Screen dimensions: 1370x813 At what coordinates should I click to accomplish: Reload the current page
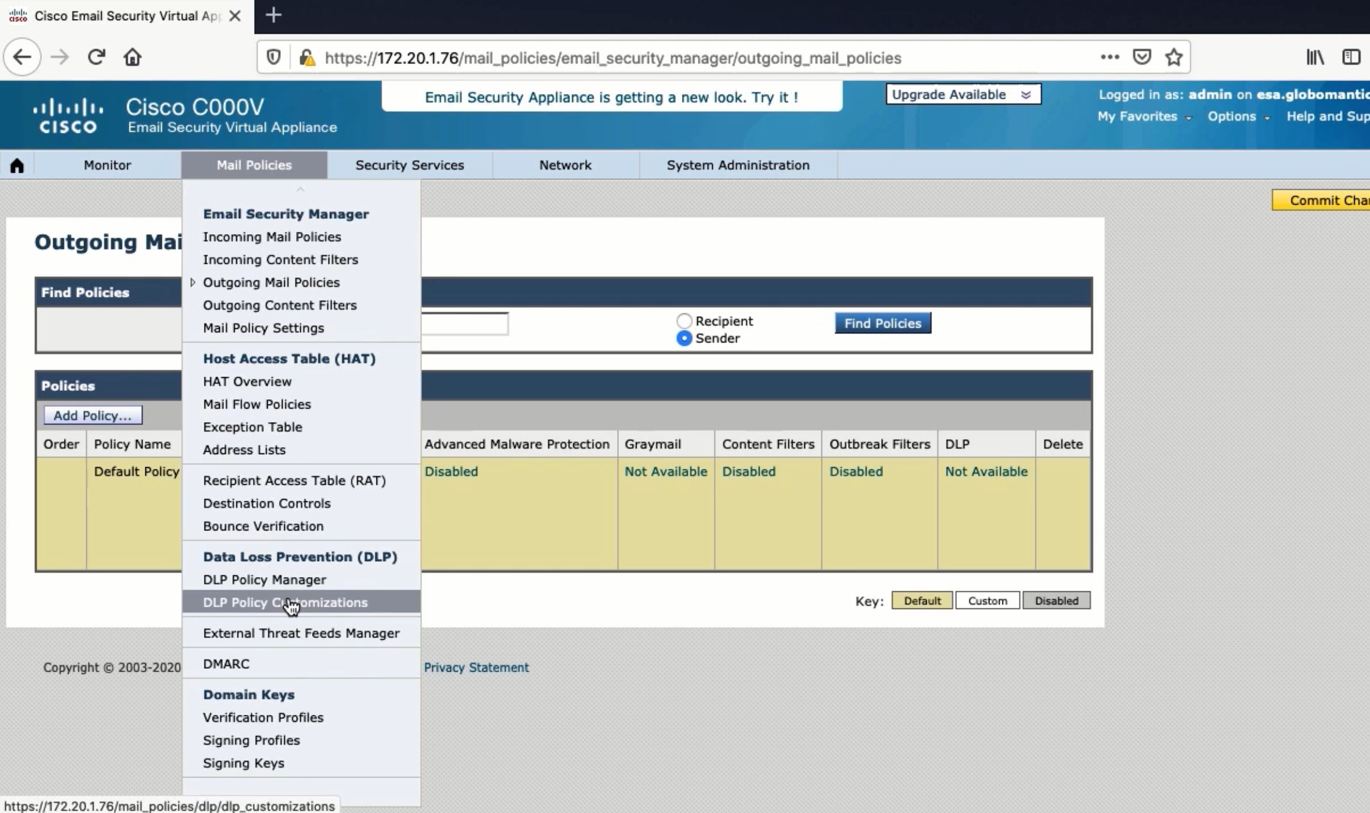point(96,57)
